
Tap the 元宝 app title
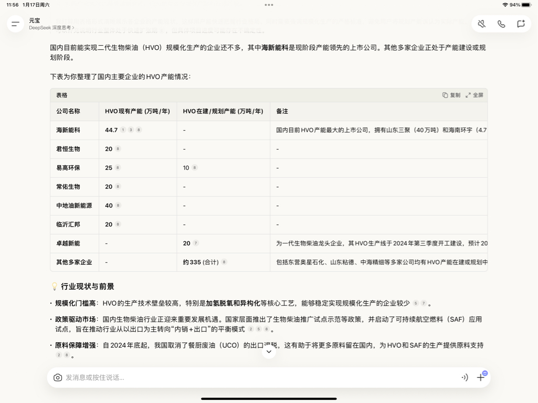tap(34, 20)
